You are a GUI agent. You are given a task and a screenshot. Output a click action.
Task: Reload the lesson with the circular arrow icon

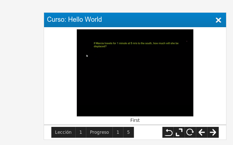190,132
